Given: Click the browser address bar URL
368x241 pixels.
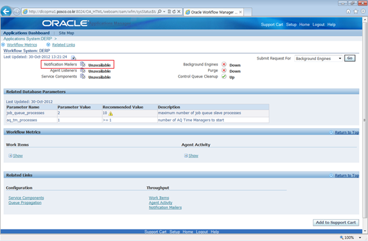Looking at the screenshot, I should pyautogui.click(x=92, y=11).
